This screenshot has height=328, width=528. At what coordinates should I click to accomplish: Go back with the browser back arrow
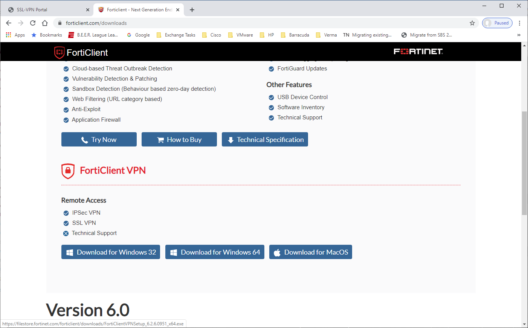9,23
